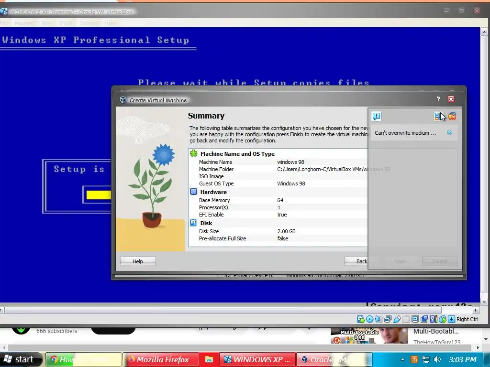Click the browser page horizontal scrollbar right arrow

[478, 347]
